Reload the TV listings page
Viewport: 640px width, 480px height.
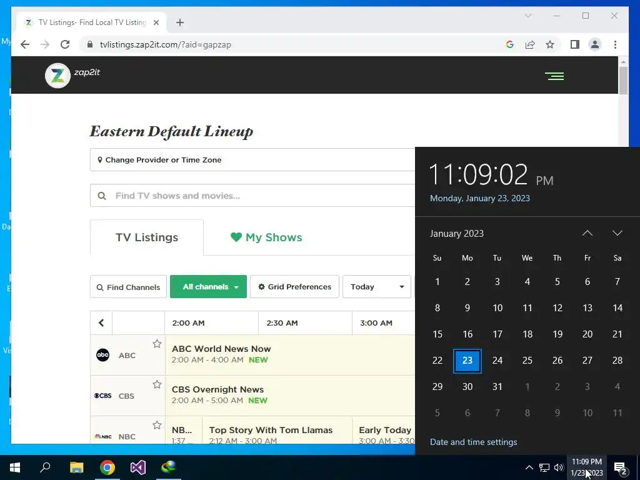coord(65,44)
